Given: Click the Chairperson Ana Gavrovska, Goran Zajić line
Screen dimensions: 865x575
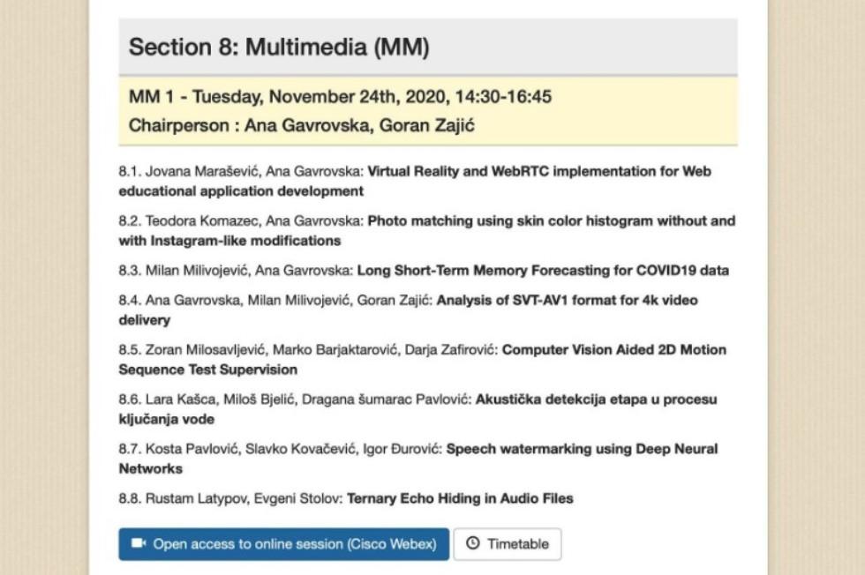Looking at the screenshot, I should coord(302,125).
